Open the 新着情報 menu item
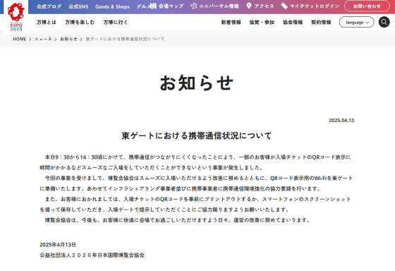395x271 pixels. pos(231,23)
